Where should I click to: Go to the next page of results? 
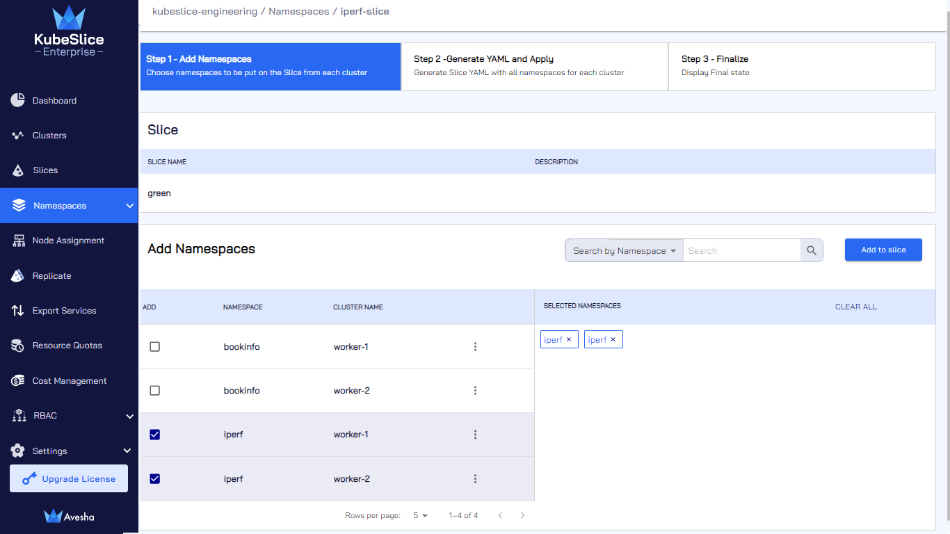point(522,515)
